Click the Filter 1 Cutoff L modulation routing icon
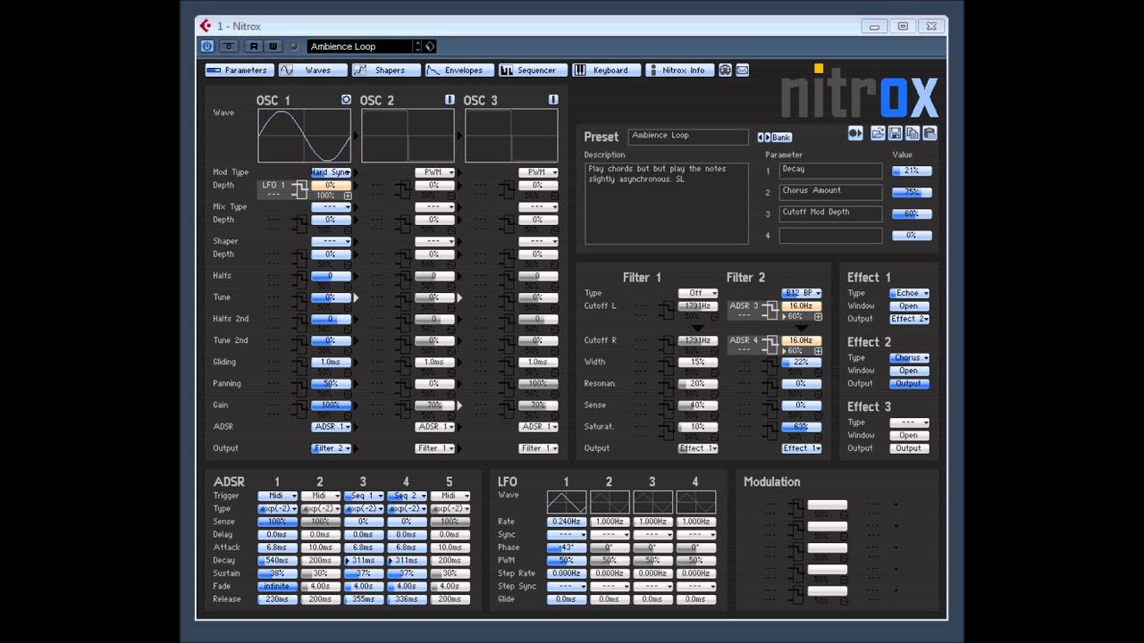 pyautogui.click(x=666, y=310)
